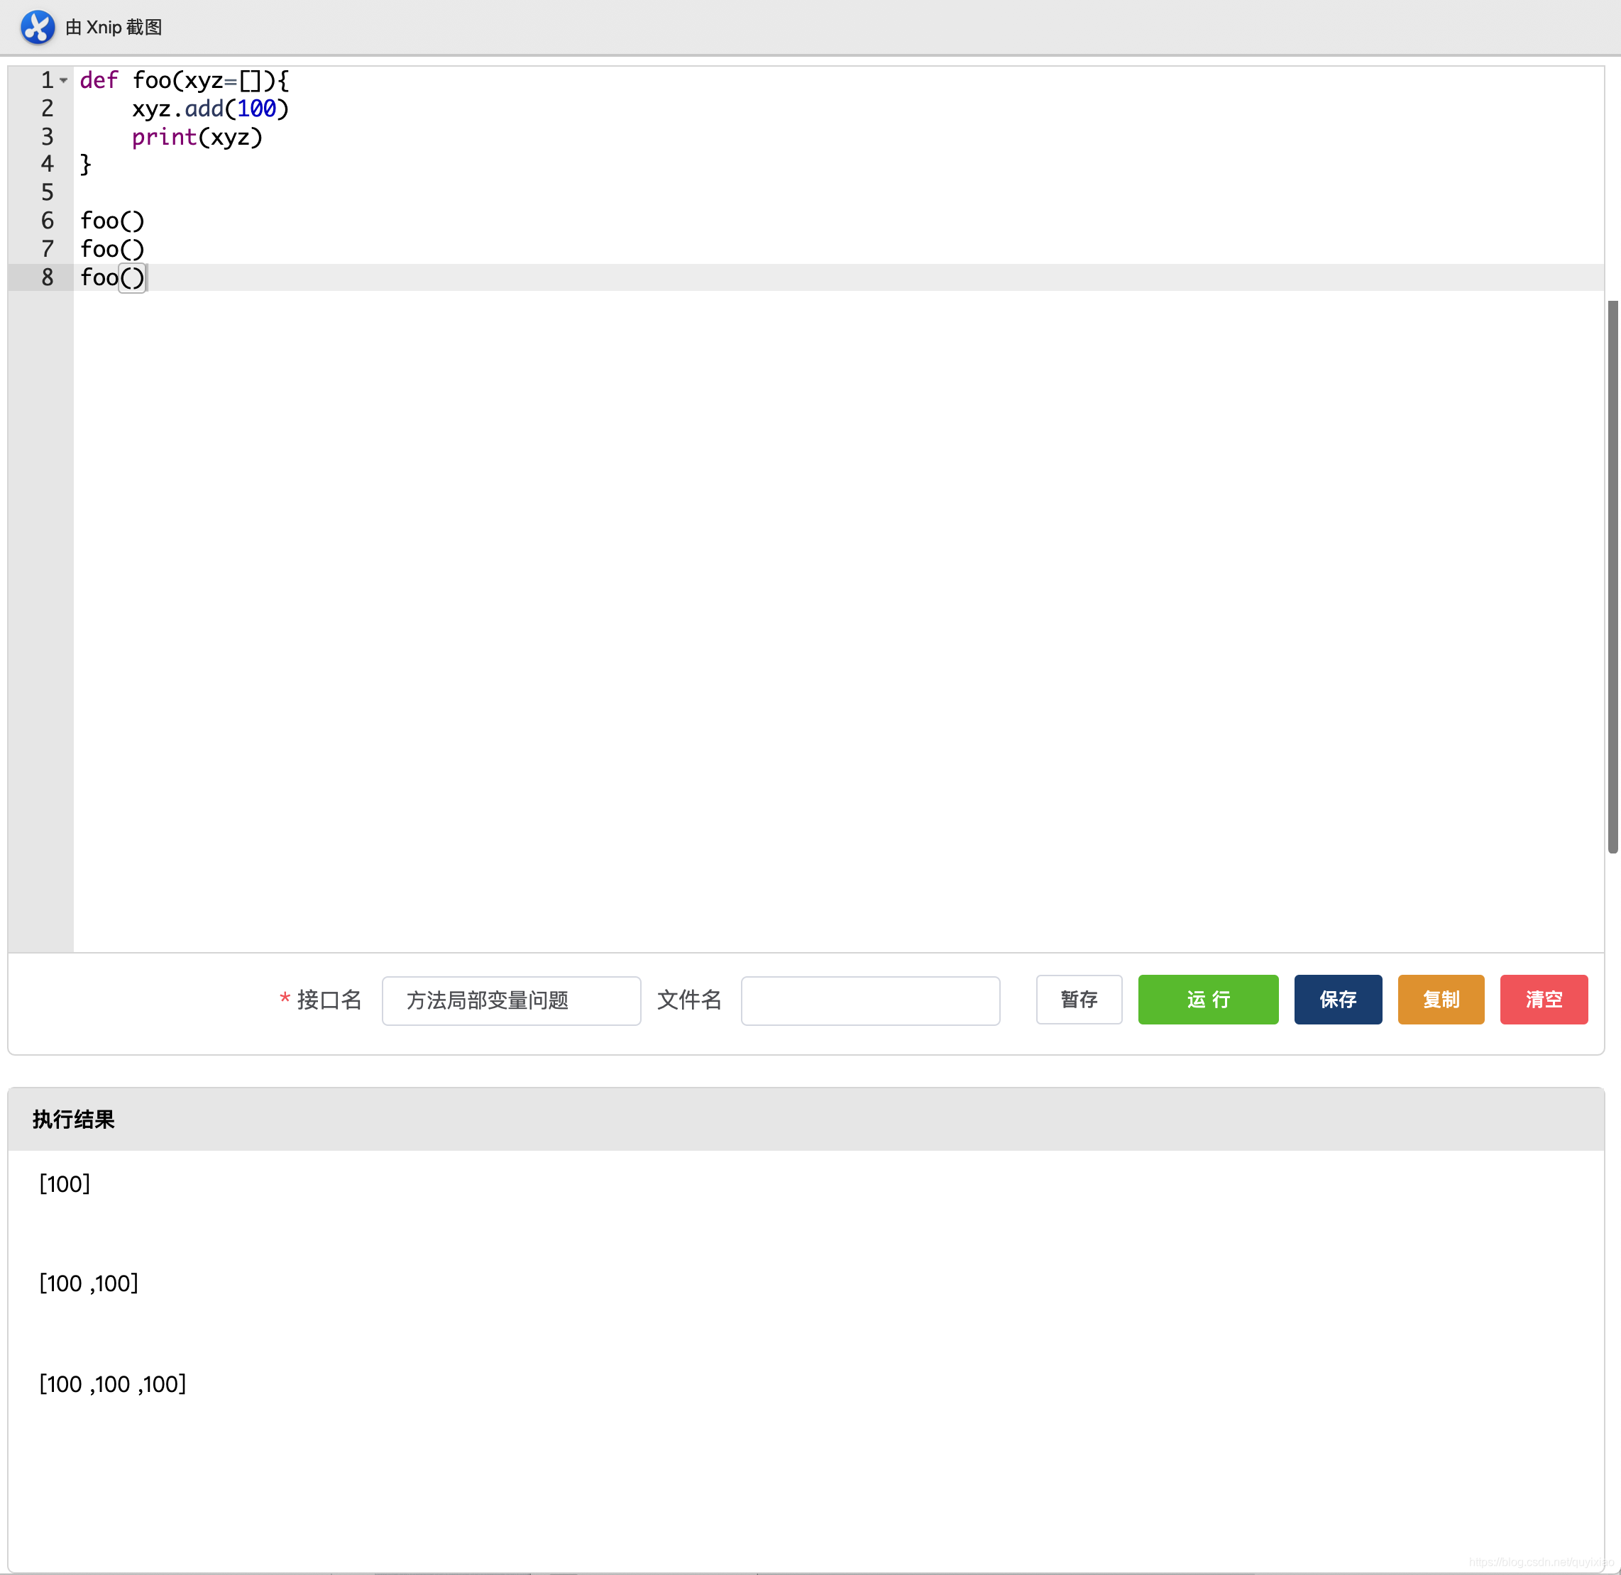This screenshot has width=1621, height=1575.
Task: Click the 'print(xyz)' code line
Action: [197, 136]
